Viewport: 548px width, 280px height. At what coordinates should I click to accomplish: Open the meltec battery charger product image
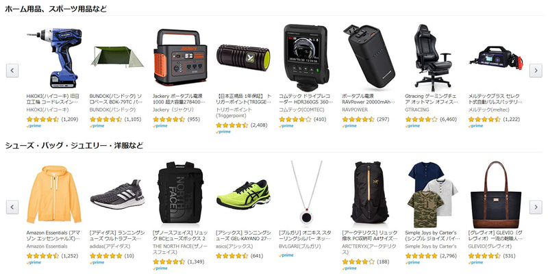(x=496, y=58)
